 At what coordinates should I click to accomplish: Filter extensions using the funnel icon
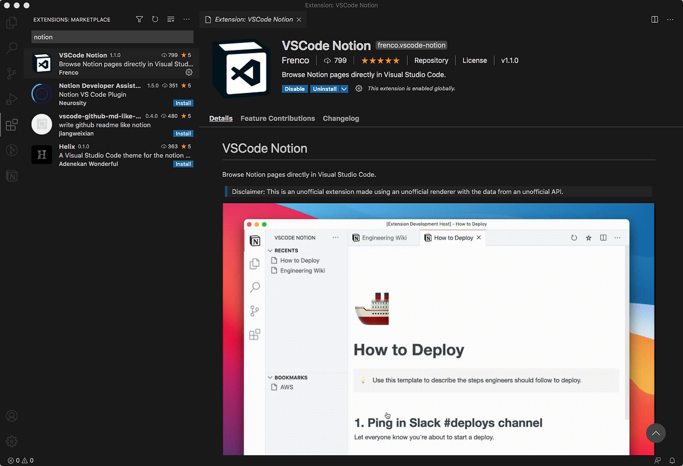coord(139,19)
